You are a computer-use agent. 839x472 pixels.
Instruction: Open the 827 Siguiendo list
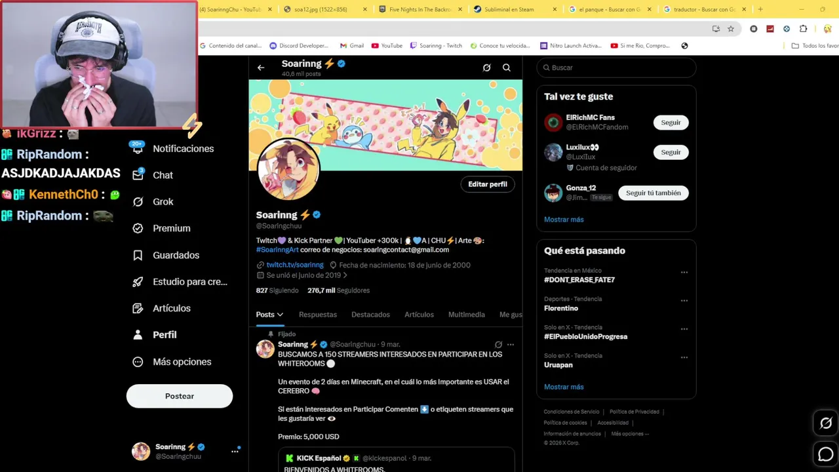(277, 290)
